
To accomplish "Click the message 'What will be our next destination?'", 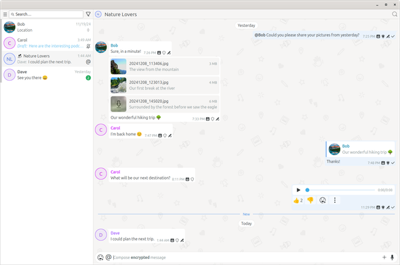I will pos(140,178).
